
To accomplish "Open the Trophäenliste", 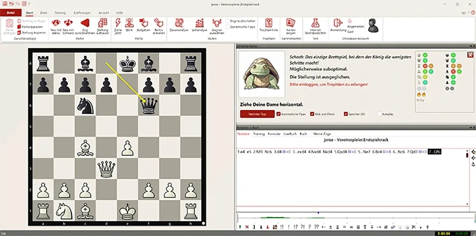I will 269,26.
